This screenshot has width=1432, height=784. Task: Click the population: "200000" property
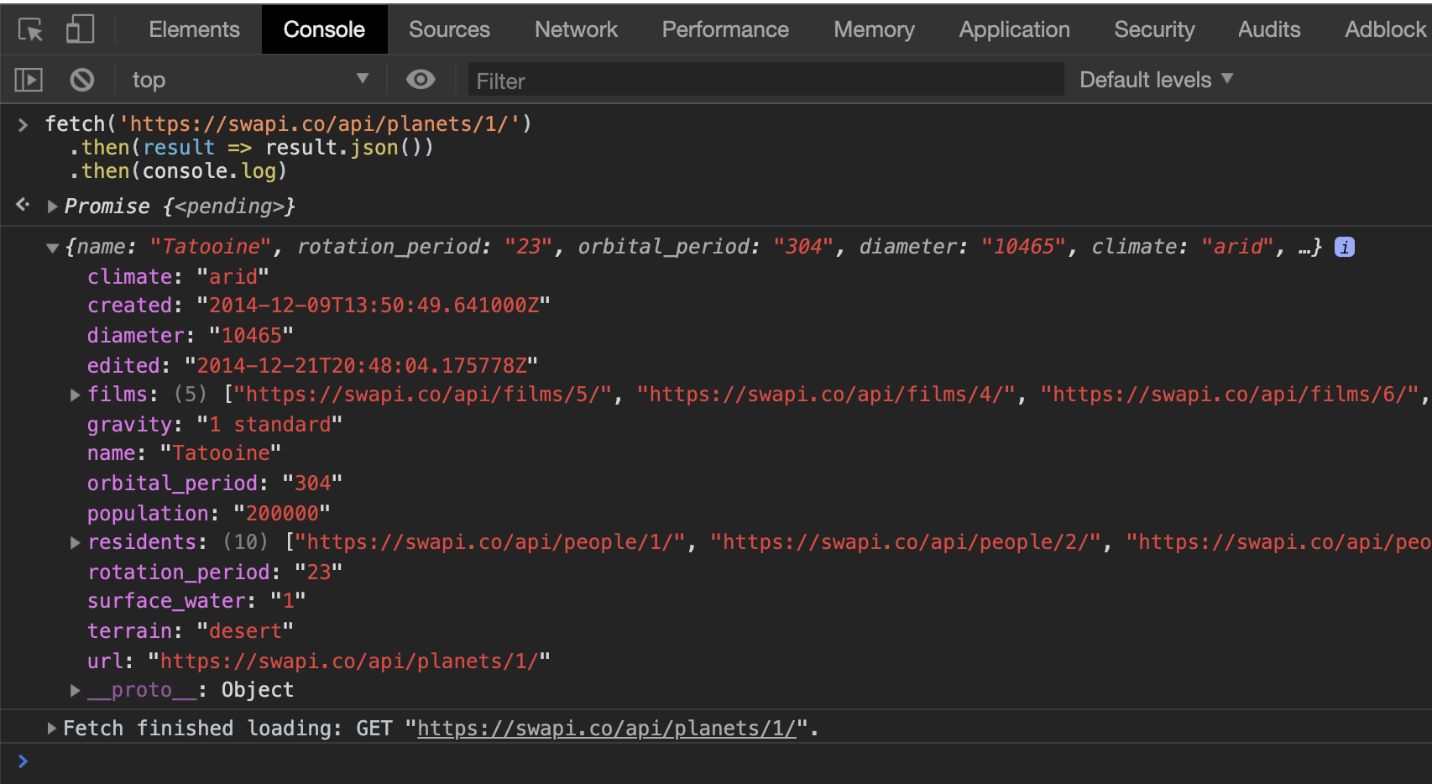[x=208, y=514]
